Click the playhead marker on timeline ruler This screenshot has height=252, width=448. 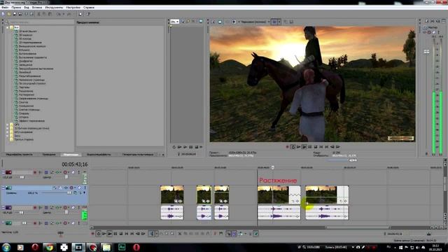point(273,167)
